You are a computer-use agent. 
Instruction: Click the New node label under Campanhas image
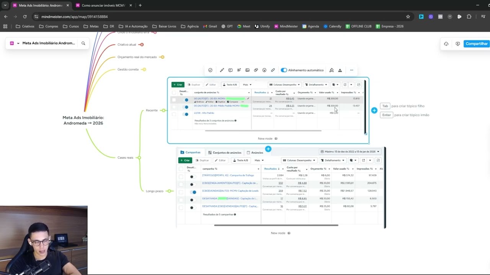coord(278,233)
